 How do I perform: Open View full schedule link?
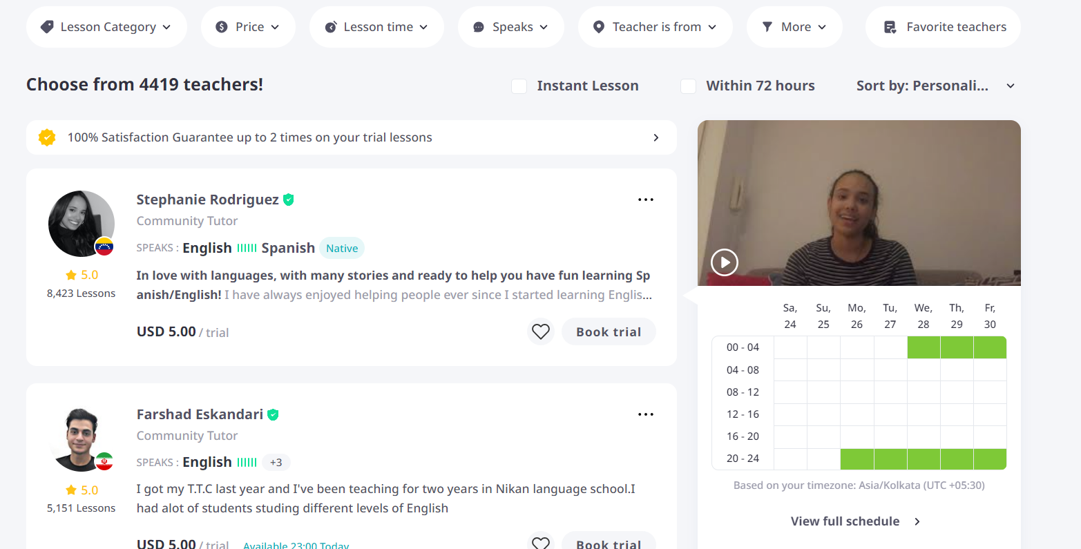coord(855,521)
